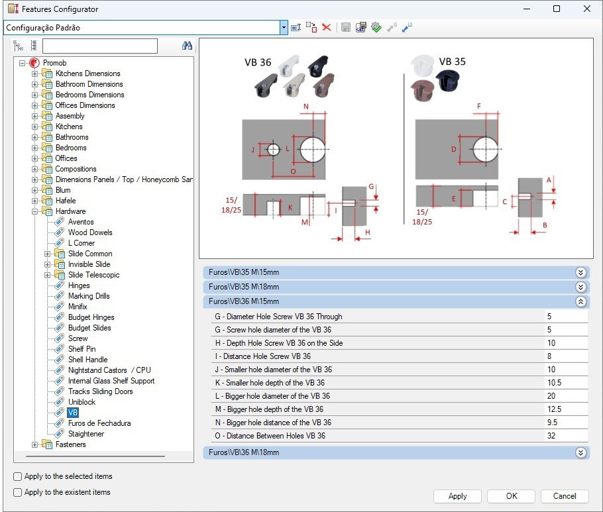
Task: Expand the Fasteners folder
Action: 34,444
